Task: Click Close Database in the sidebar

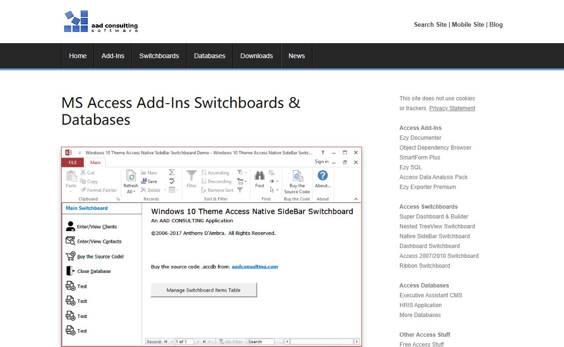Action: click(88, 271)
